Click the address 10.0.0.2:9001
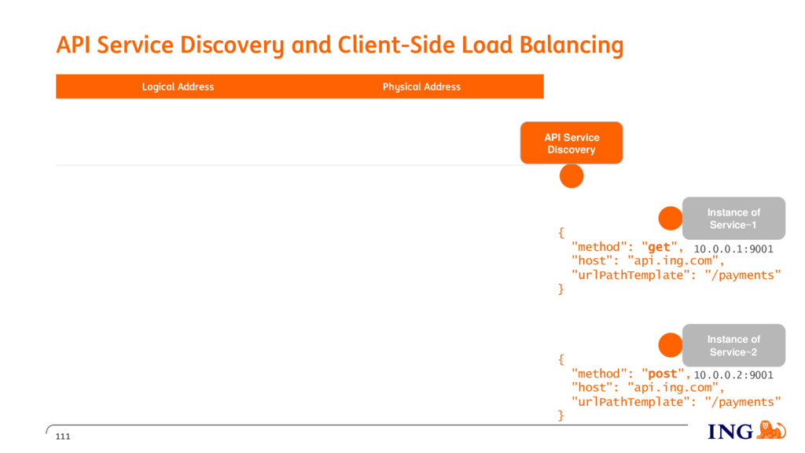Screen dimensions: 805x453 coord(733,375)
